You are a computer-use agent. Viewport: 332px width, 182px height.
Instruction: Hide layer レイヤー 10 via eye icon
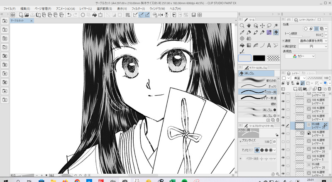[283, 93]
